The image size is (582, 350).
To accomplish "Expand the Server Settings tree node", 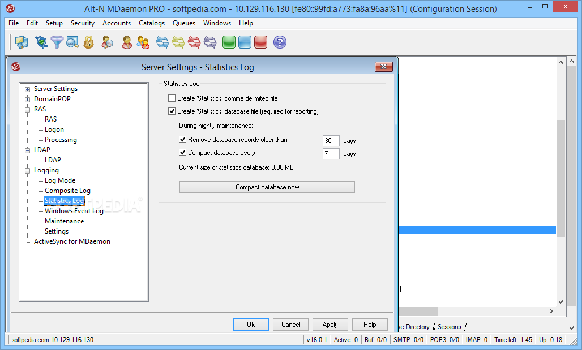I will (x=28, y=89).
